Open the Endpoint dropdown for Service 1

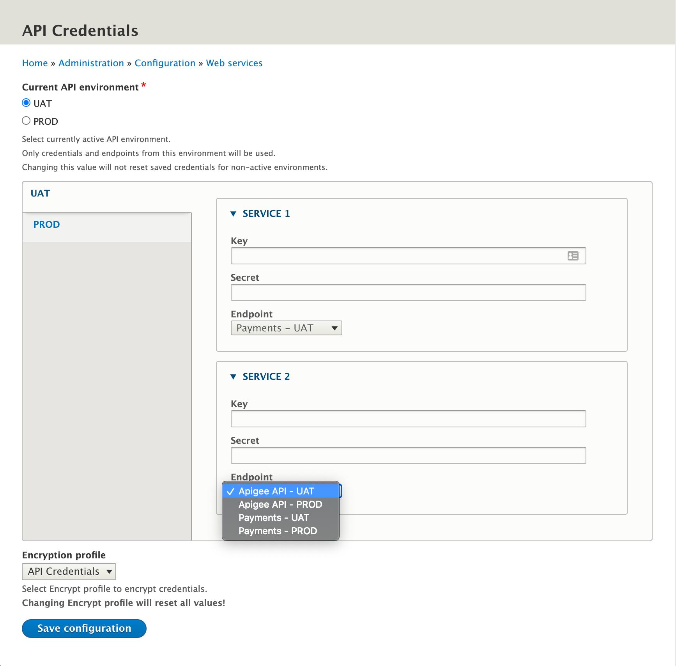coord(286,328)
